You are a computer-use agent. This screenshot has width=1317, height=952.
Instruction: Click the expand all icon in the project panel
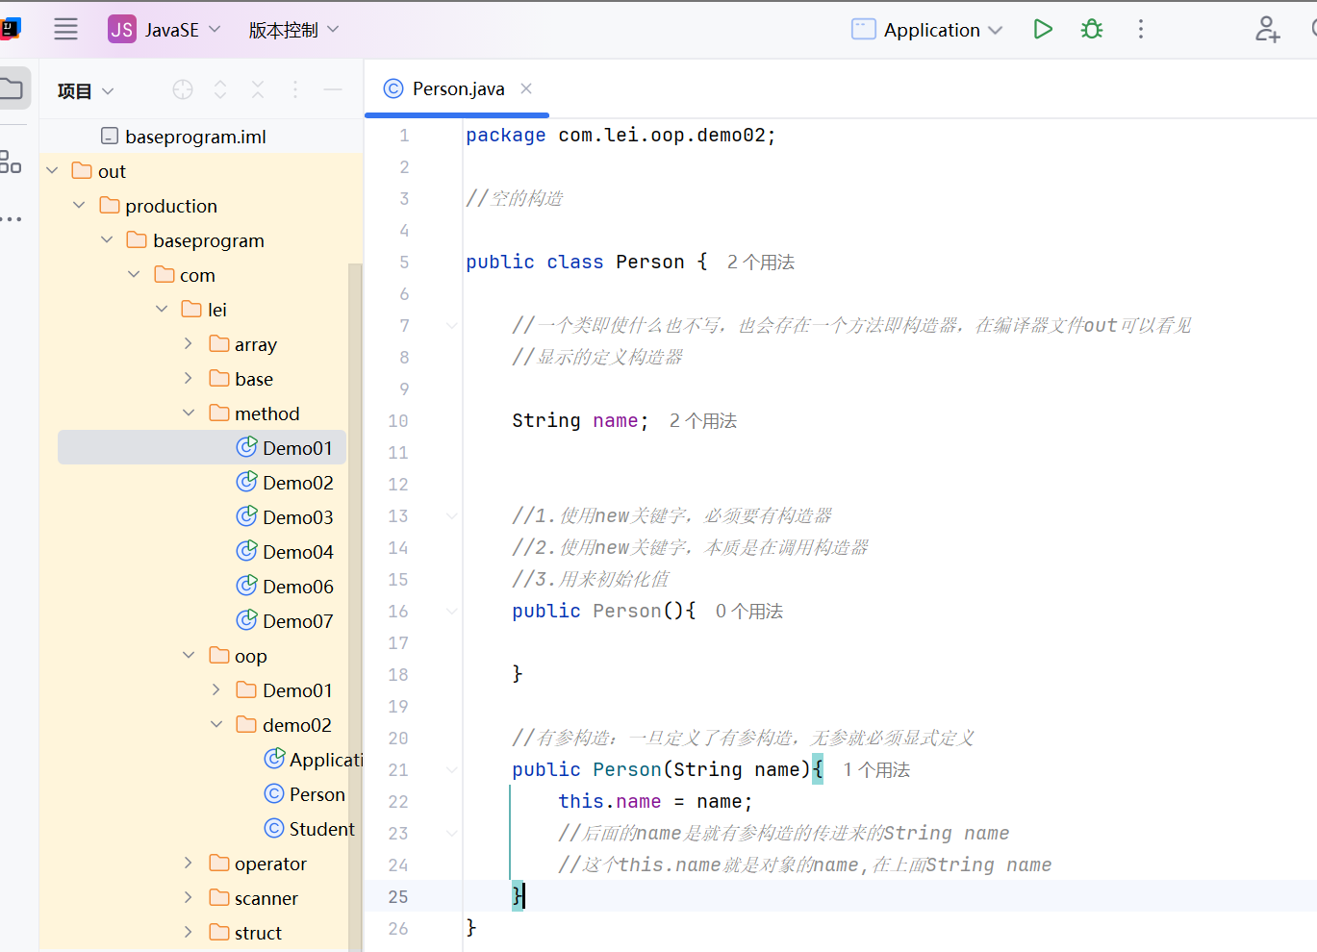220,90
